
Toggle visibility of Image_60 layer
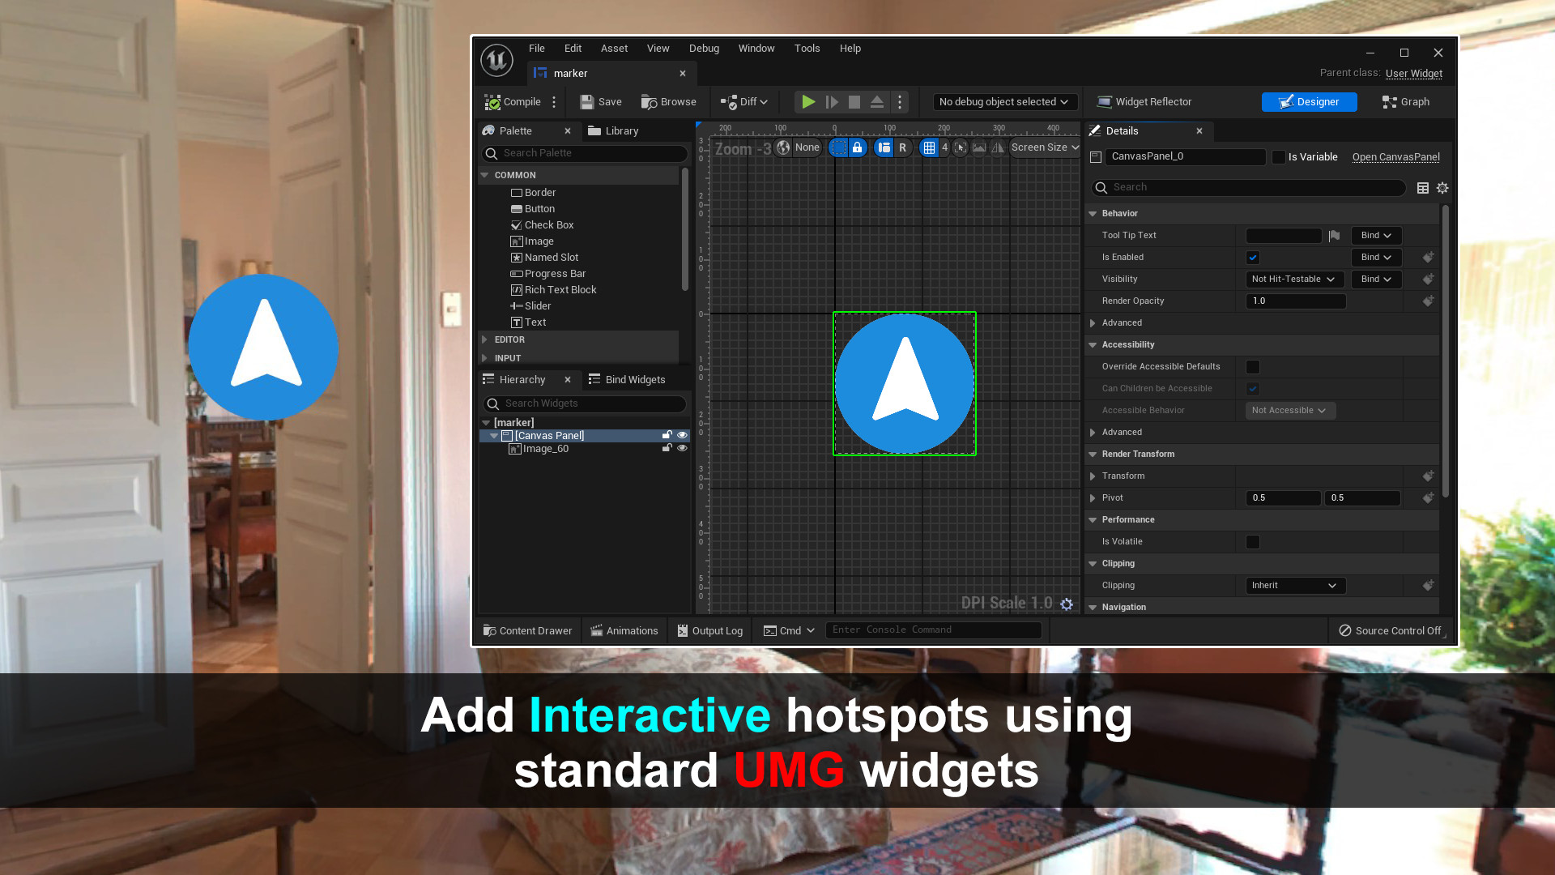(683, 448)
